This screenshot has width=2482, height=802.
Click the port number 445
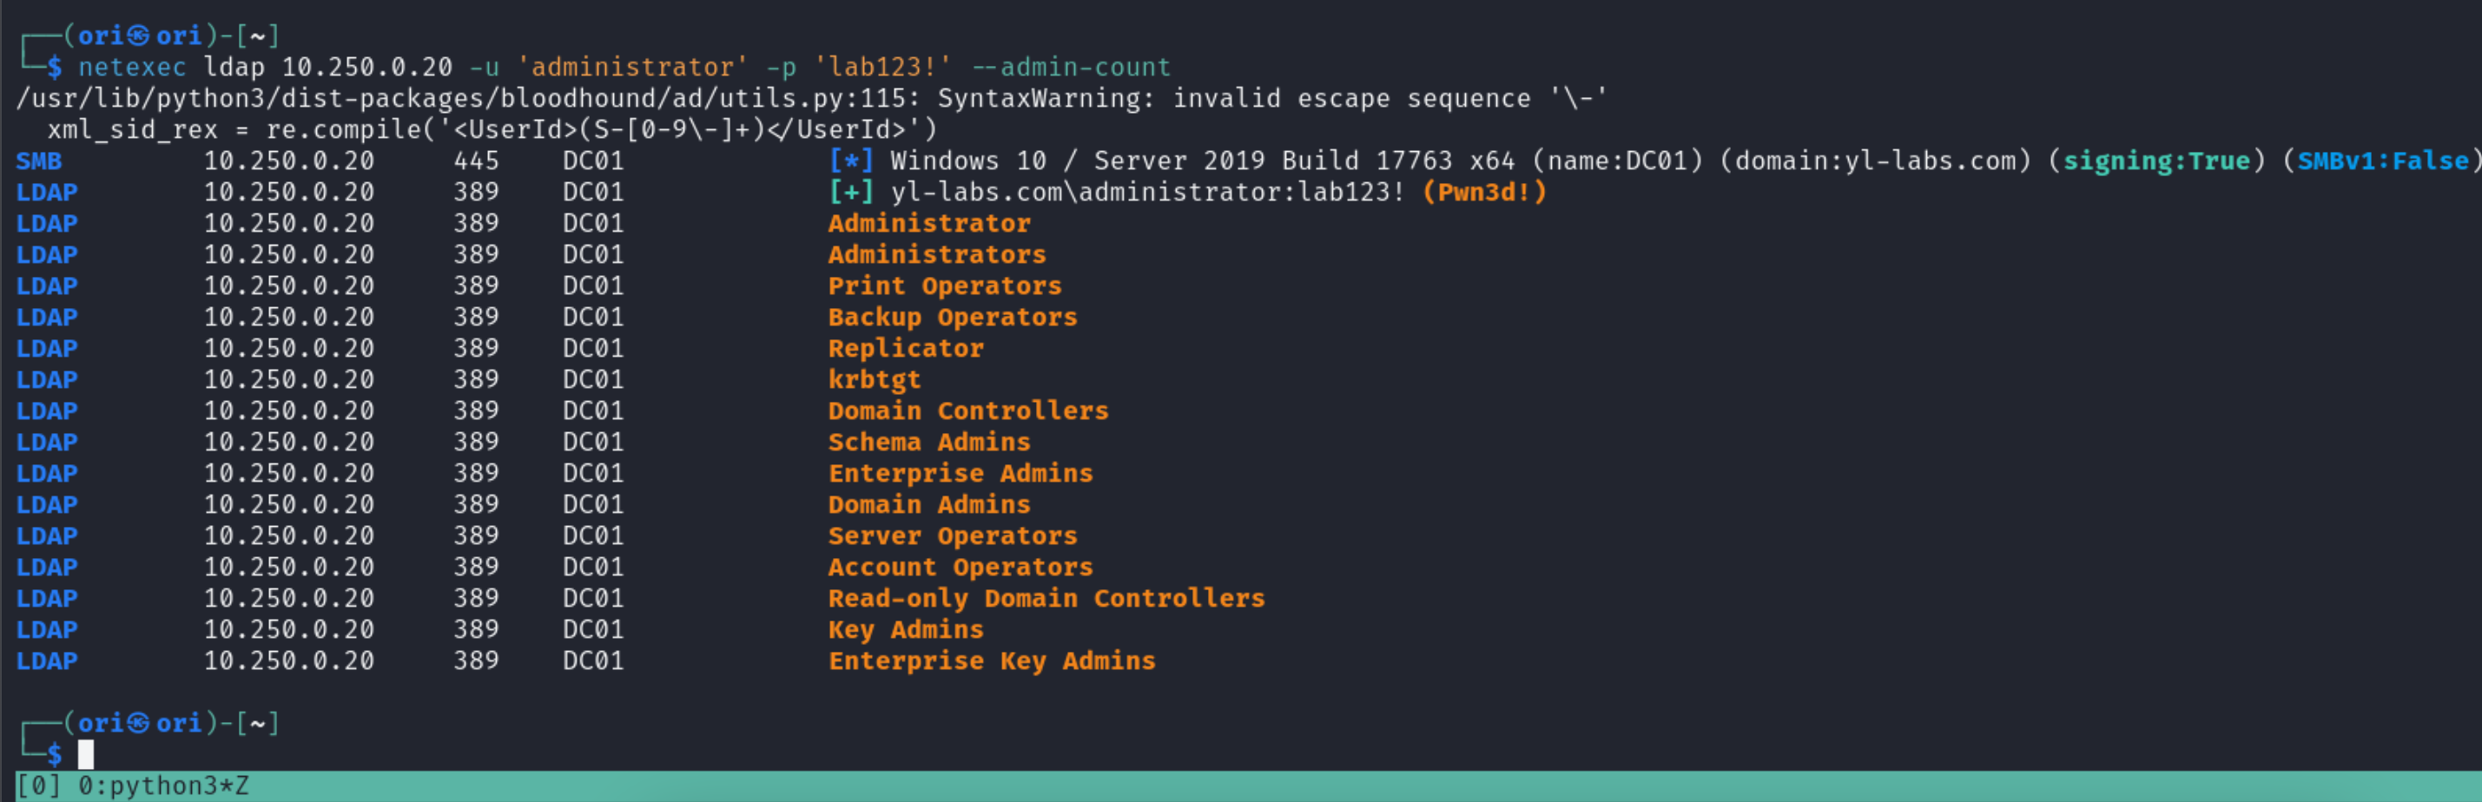(476, 161)
